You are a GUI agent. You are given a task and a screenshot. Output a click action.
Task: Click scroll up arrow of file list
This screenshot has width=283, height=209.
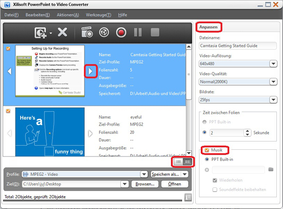tap(189, 47)
